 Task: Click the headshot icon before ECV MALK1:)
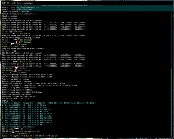click(x=16, y=42)
